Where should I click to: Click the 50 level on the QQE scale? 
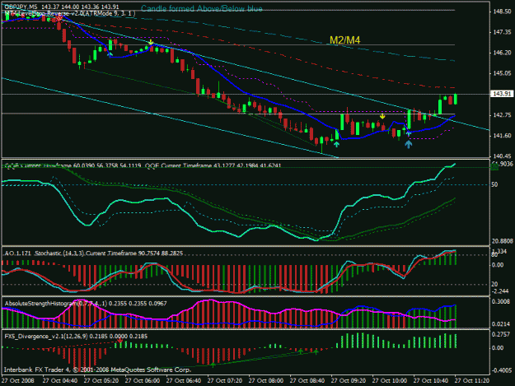point(494,184)
